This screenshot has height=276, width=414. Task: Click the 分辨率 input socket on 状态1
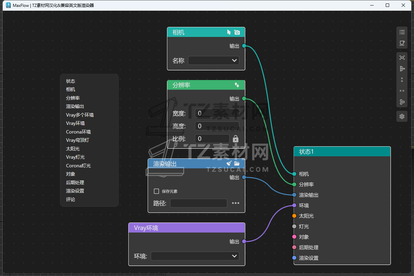294,185
